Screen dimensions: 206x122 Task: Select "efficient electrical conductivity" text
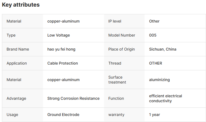165,98
